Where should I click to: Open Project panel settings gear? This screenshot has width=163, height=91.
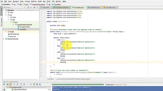[x=34, y=7]
